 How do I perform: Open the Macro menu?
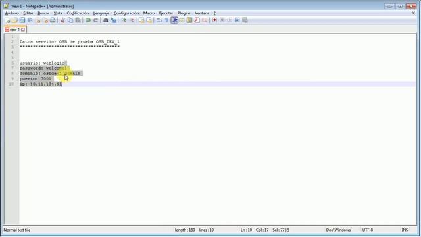click(x=149, y=13)
